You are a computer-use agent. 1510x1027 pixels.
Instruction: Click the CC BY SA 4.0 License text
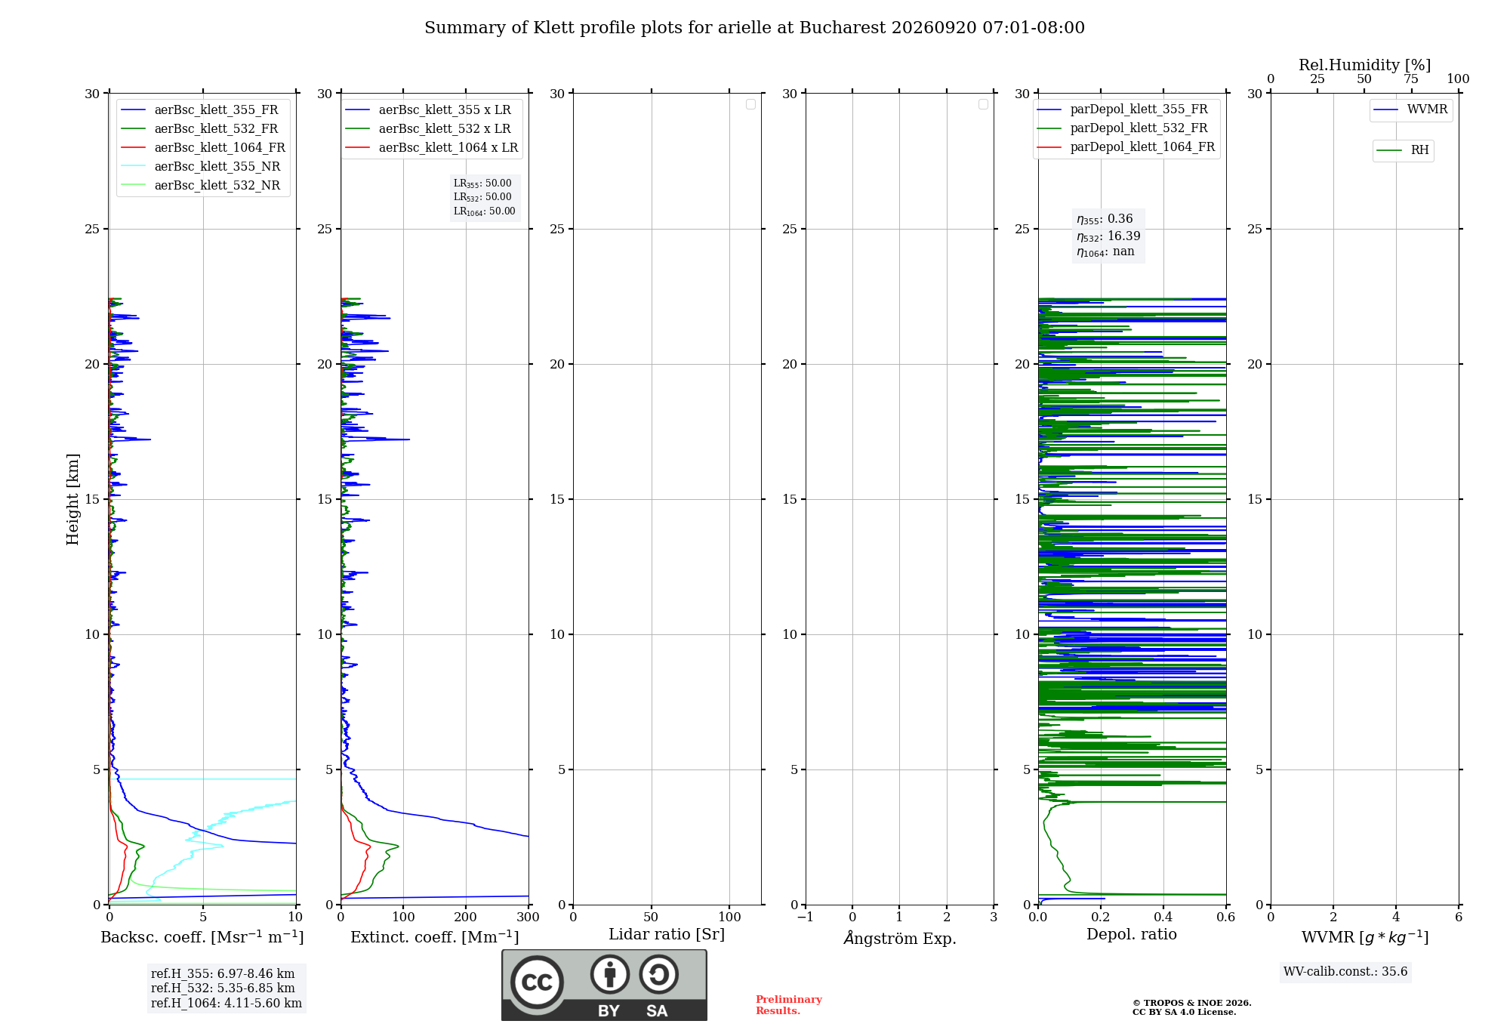tap(1184, 1012)
